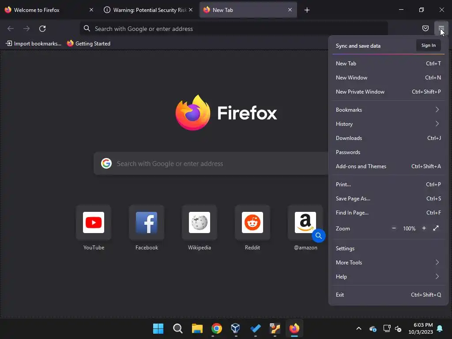Open Getting Started bookmark
The width and height of the screenshot is (452, 339).
(x=88, y=44)
